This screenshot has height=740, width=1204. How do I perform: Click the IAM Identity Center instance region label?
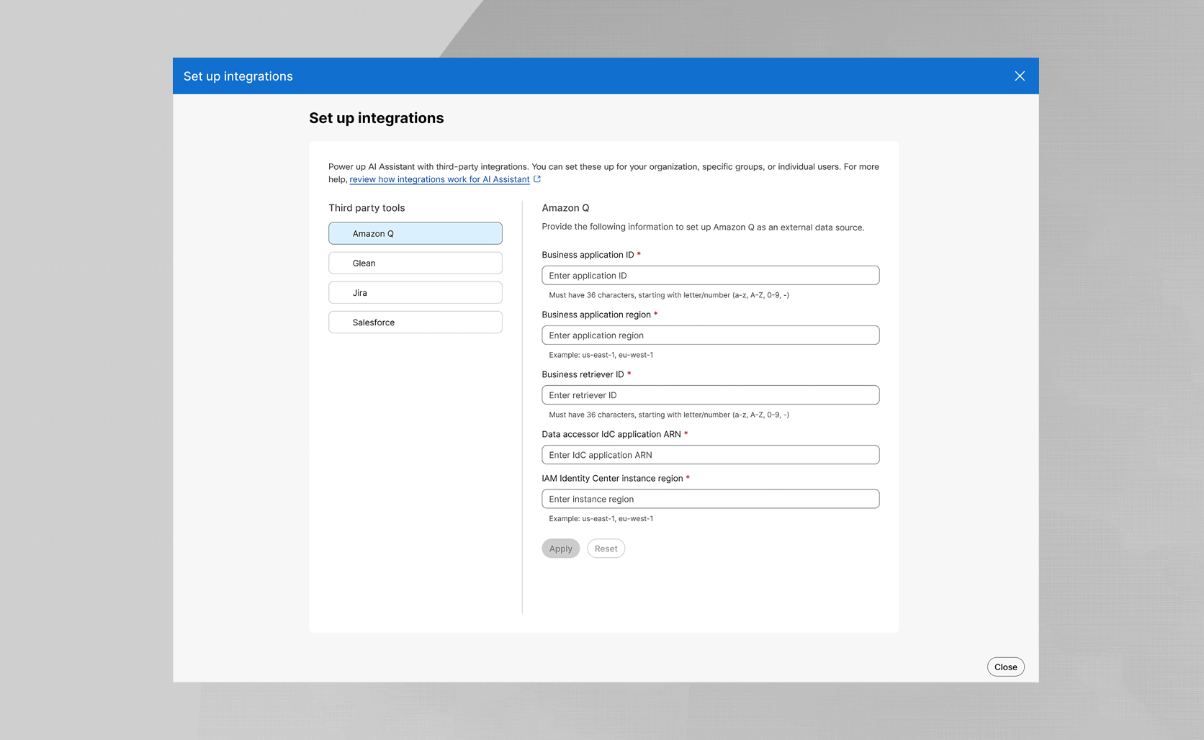click(x=612, y=478)
